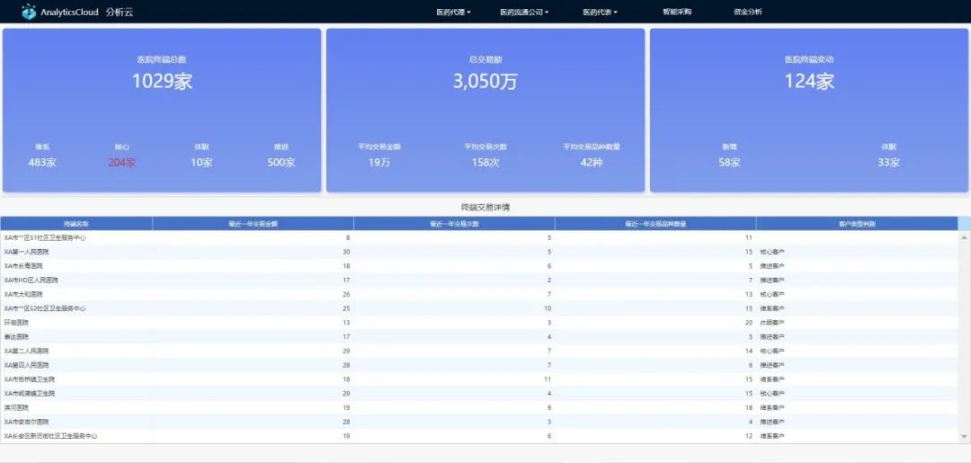The image size is (971, 463).
Task: Sort by 最近一年交易金额 column header
Action: pos(253,223)
